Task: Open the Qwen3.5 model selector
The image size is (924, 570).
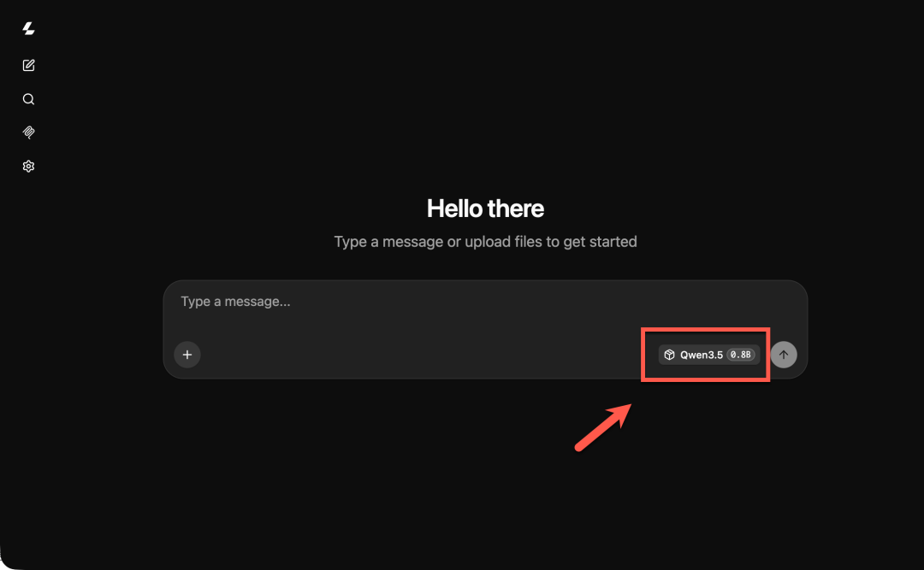Action: [709, 355]
